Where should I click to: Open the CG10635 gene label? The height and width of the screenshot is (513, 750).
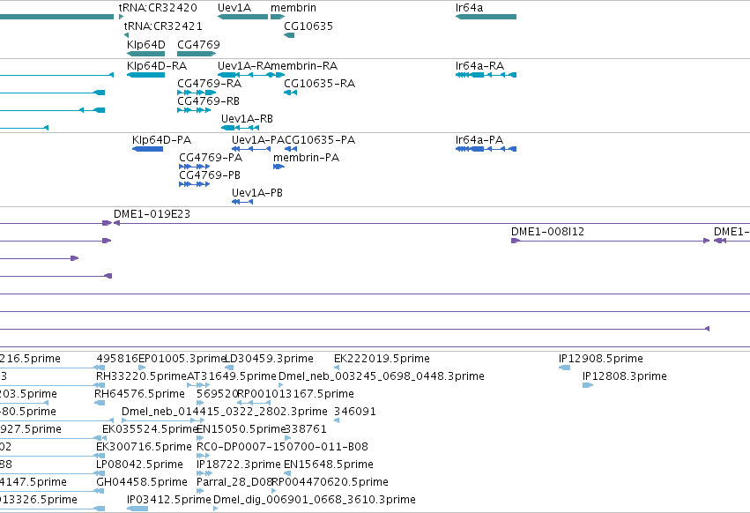point(308,26)
